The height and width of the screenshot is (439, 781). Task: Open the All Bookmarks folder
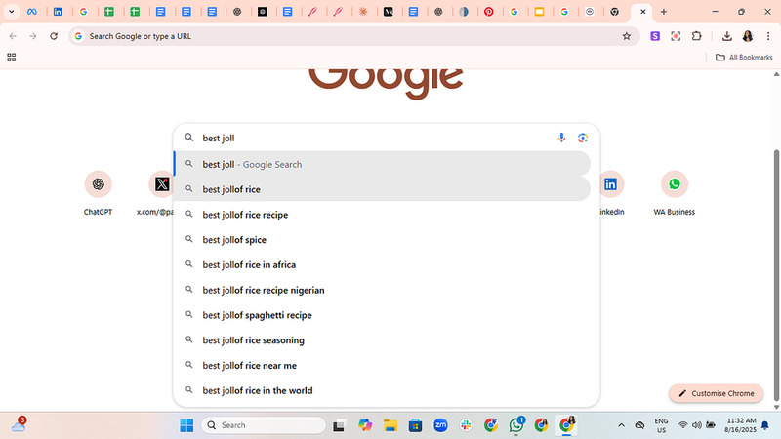(744, 58)
